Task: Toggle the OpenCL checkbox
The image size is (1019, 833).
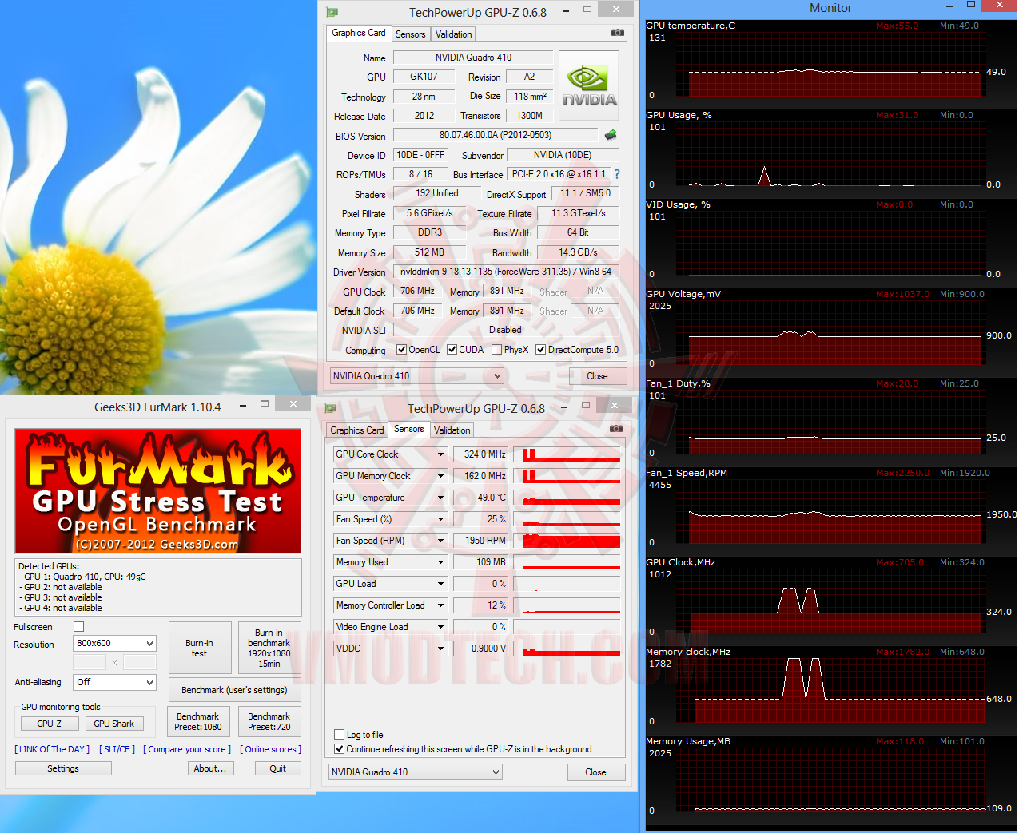Action: 402,350
